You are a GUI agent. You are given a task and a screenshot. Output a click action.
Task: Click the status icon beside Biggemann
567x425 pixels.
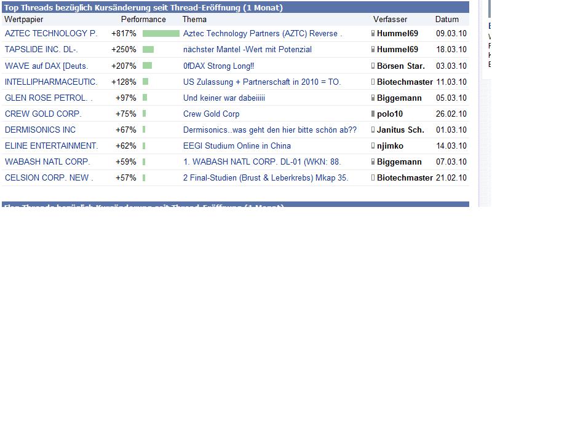[x=372, y=98]
